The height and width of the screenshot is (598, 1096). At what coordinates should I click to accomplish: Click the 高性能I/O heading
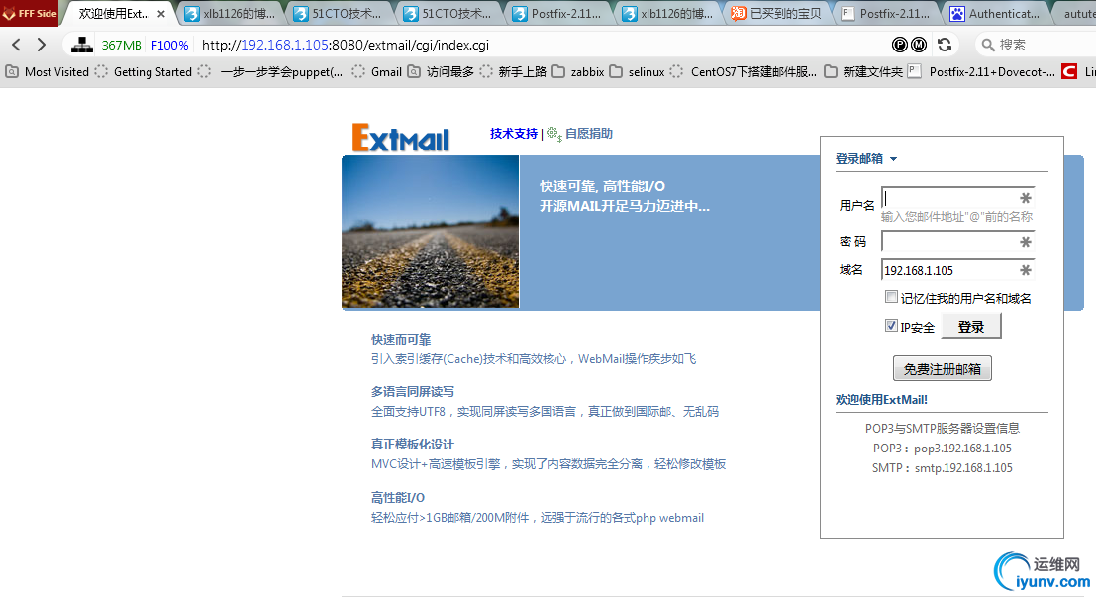(398, 497)
